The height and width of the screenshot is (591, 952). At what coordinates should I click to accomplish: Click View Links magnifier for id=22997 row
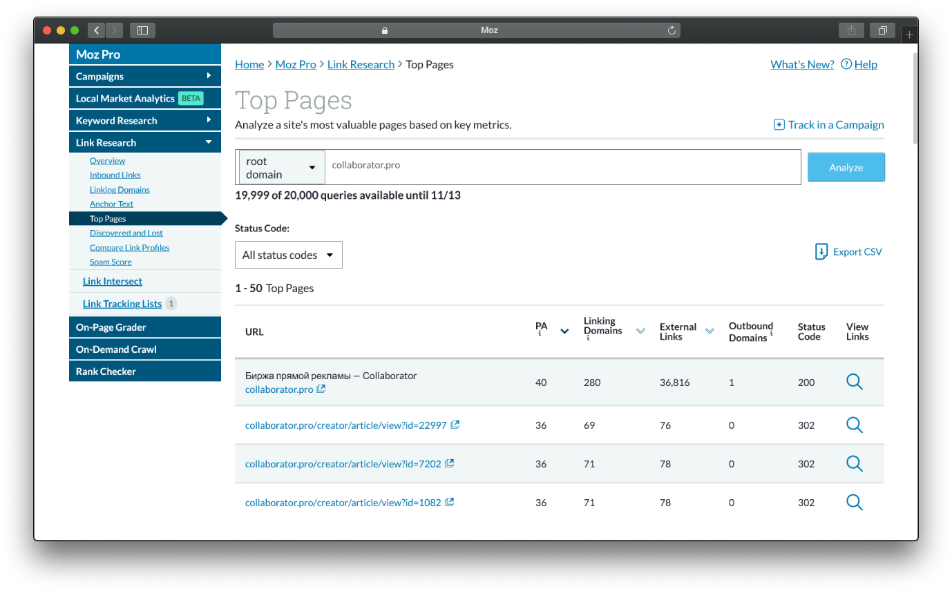855,425
